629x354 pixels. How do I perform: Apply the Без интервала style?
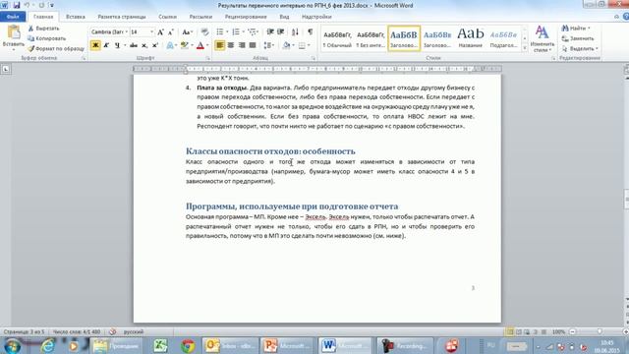click(371, 38)
